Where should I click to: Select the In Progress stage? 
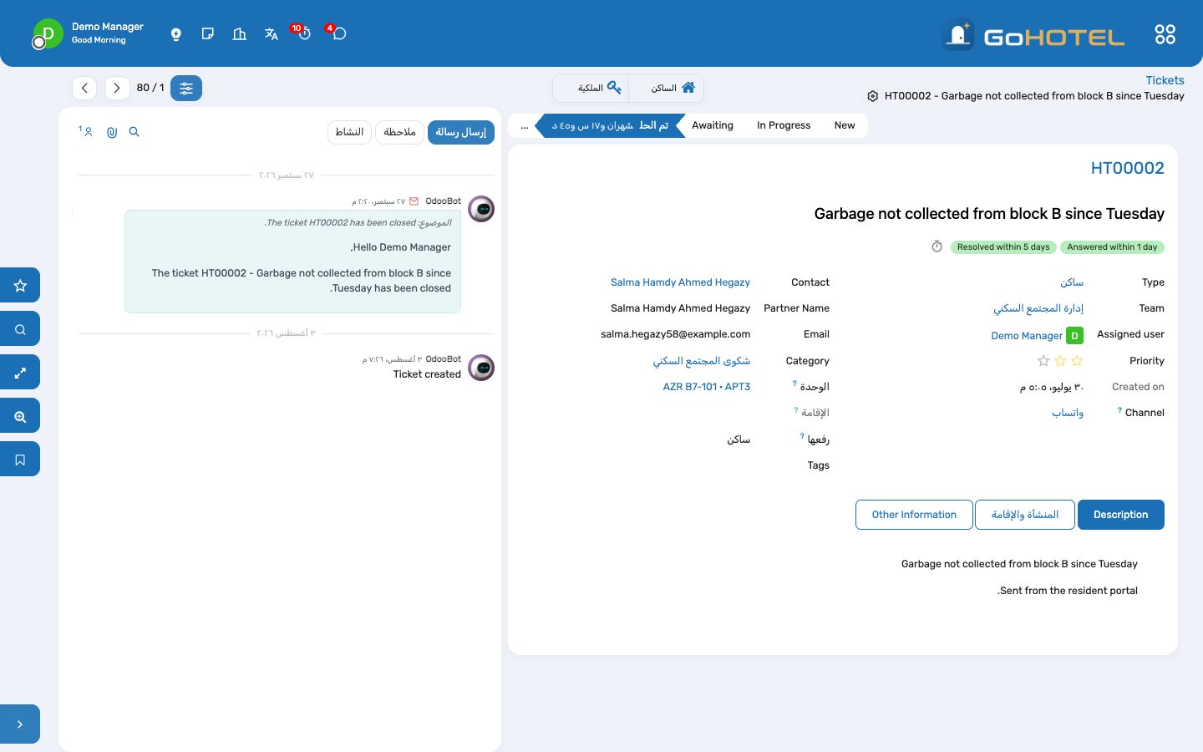(x=784, y=125)
